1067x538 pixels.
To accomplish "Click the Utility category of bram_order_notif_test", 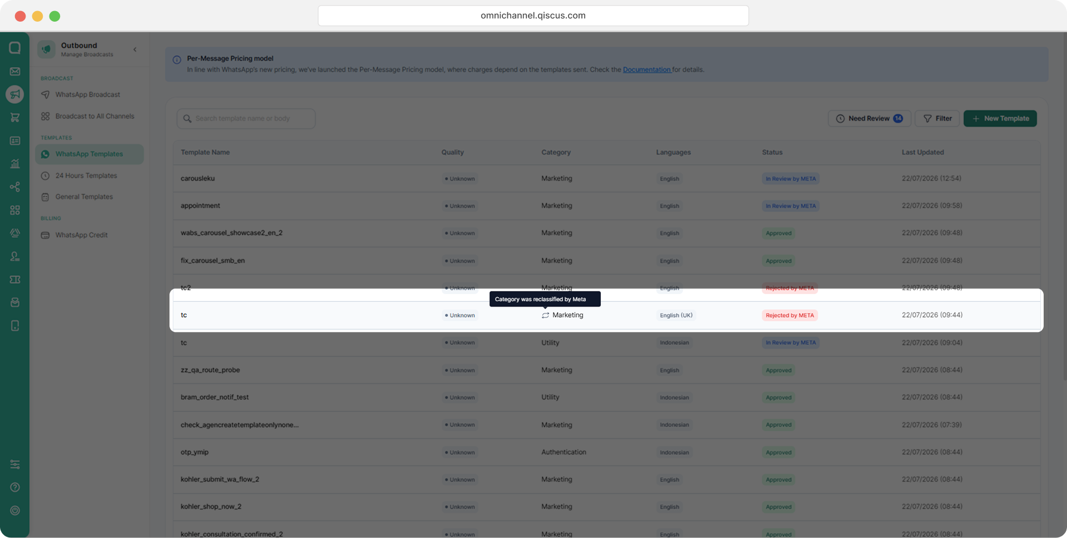I will 550,397.
